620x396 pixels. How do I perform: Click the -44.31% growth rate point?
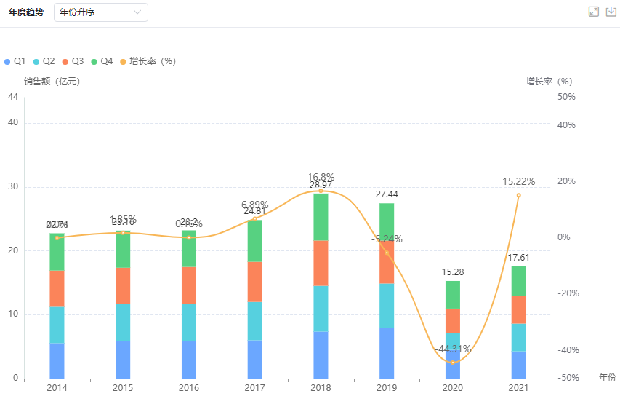point(453,362)
